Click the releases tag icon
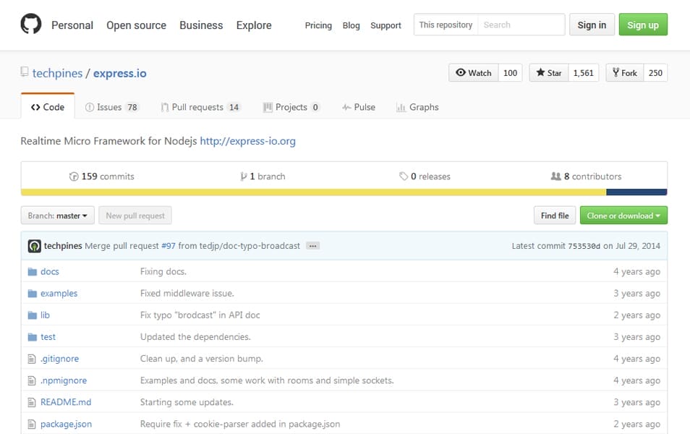690x434 pixels. 403,176
